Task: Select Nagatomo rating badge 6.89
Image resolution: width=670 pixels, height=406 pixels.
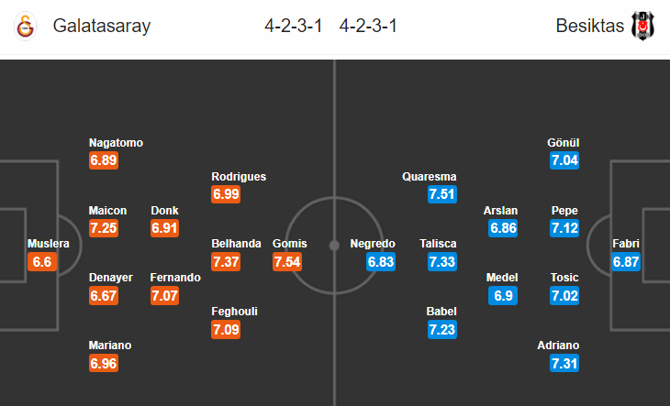Action: (x=104, y=160)
